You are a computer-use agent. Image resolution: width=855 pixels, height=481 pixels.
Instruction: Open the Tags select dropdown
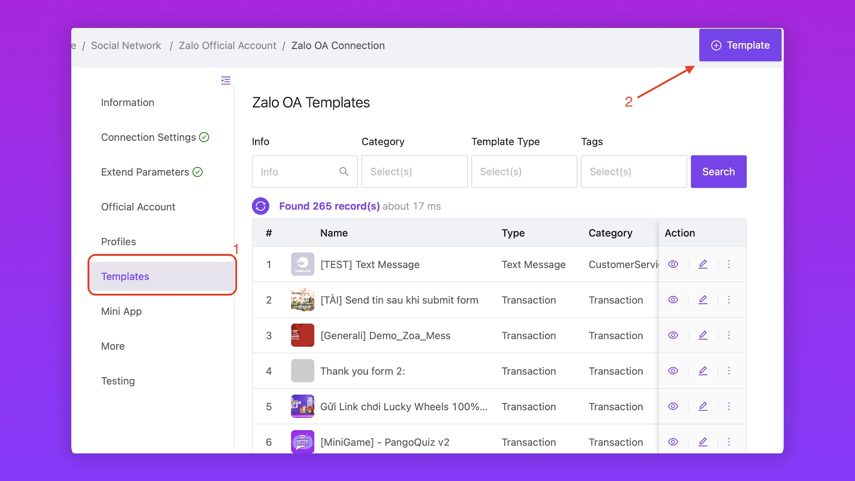tap(633, 171)
